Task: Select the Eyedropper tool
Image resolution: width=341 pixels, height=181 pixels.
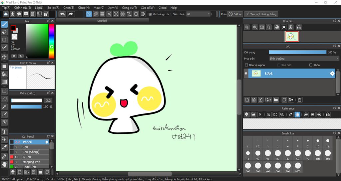Action: point(4,156)
